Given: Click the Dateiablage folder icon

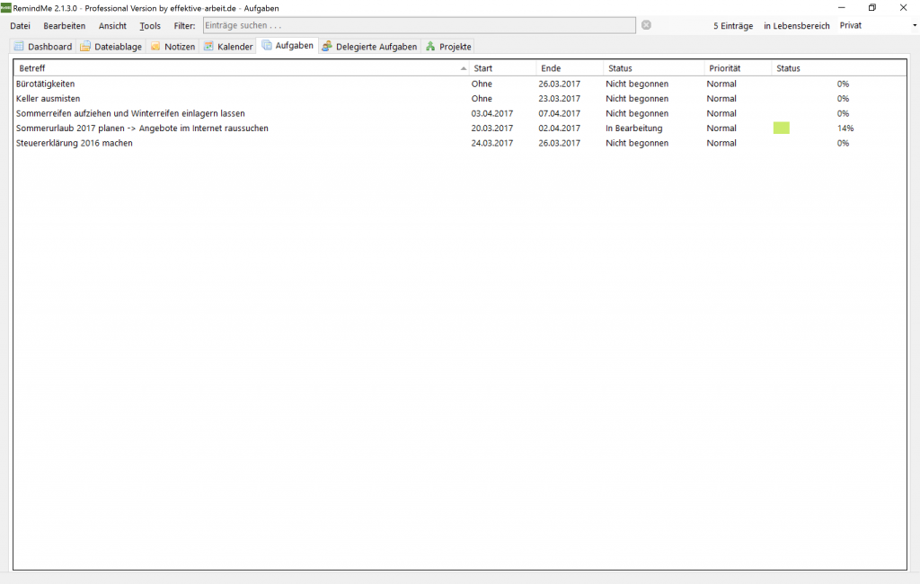Looking at the screenshot, I should (x=85, y=47).
